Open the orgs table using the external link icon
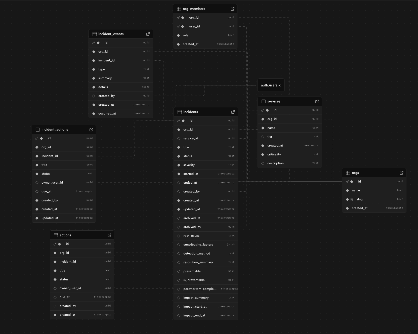This screenshot has height=334, width=418. click(402, 173)
